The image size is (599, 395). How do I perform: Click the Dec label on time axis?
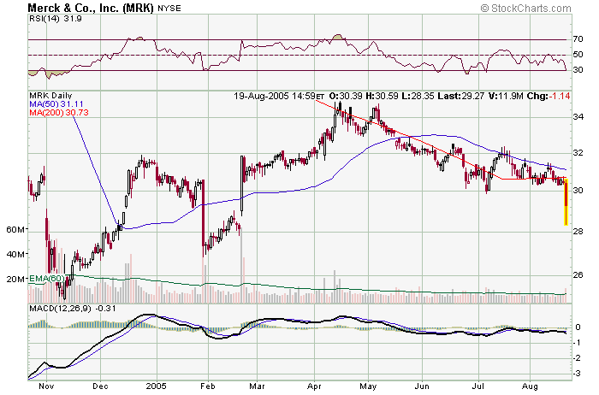100,386
